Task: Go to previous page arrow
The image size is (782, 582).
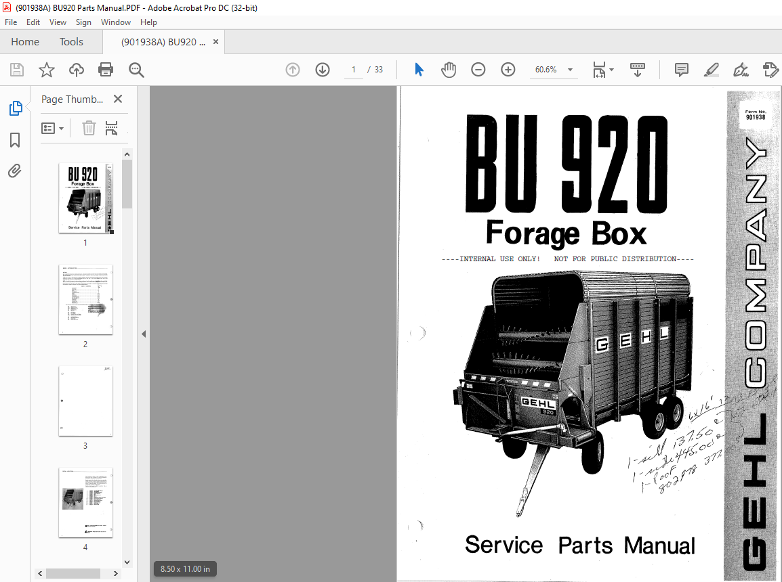Action: coord(293,70)
